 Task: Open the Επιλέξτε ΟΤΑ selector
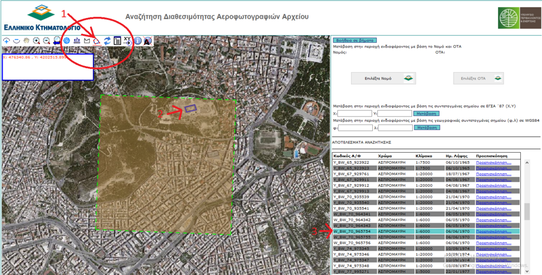pos(478,78)
